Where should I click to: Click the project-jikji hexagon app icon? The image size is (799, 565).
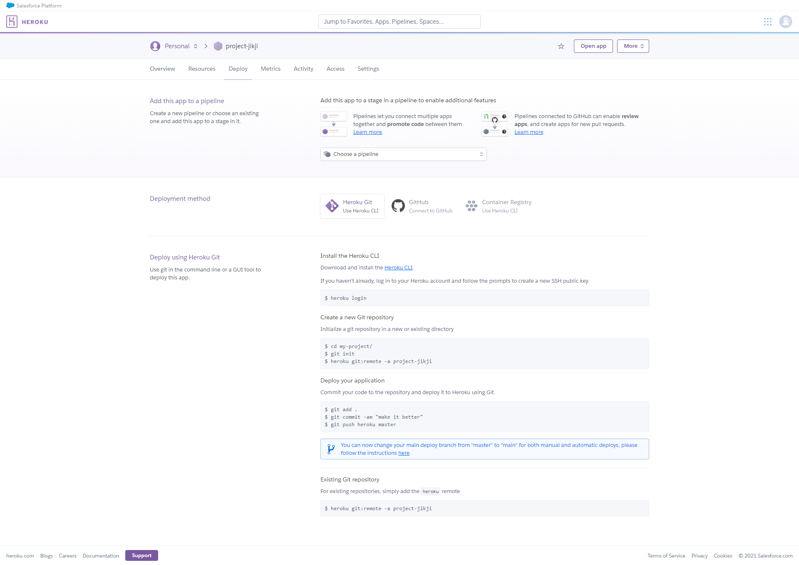pos(218,46)
